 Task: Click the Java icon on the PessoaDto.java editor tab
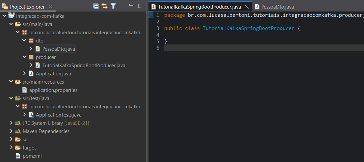point(257,7)
